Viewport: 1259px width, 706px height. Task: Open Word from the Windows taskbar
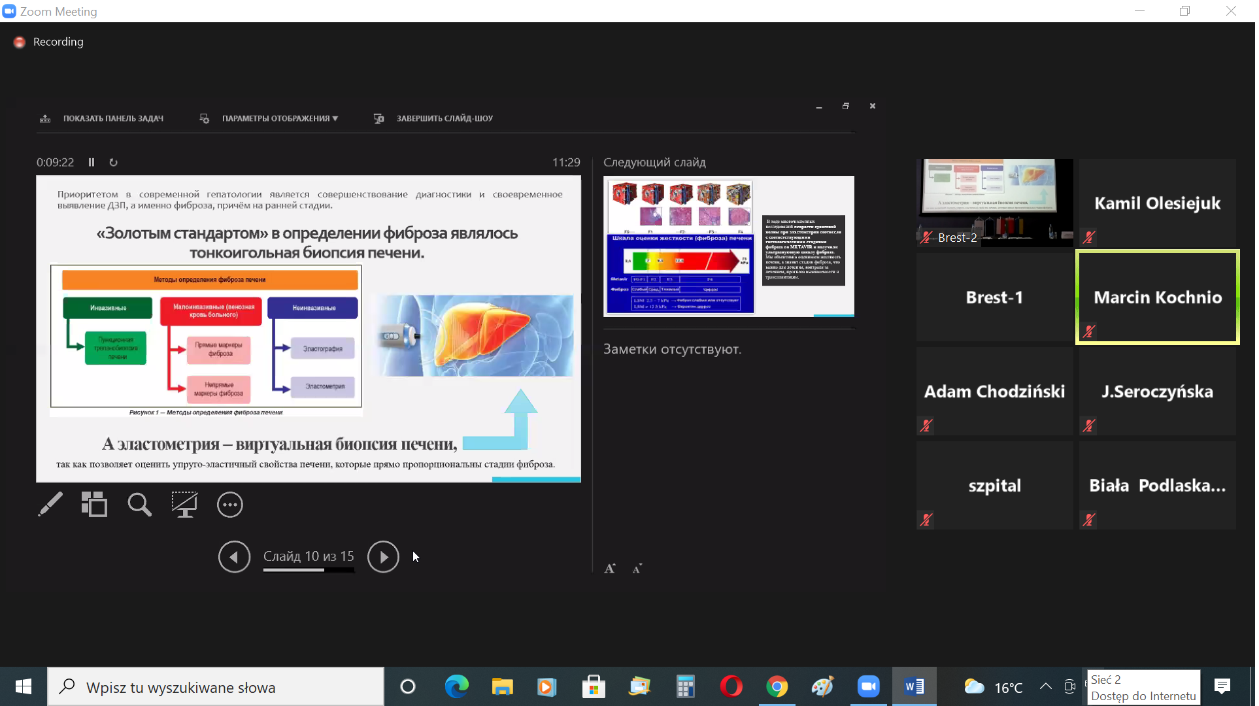(914, 686)
